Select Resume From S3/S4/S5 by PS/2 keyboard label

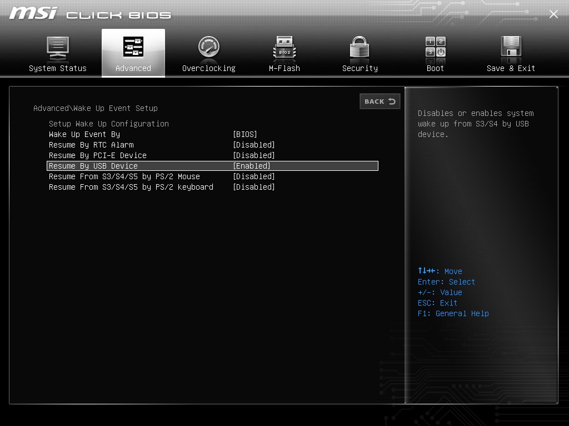pyautogui.click(x=131, y=187)
